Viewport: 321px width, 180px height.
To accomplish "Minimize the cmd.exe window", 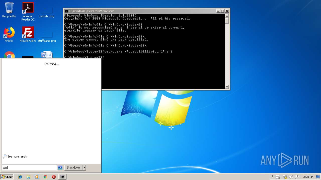I will pos(218,11).
